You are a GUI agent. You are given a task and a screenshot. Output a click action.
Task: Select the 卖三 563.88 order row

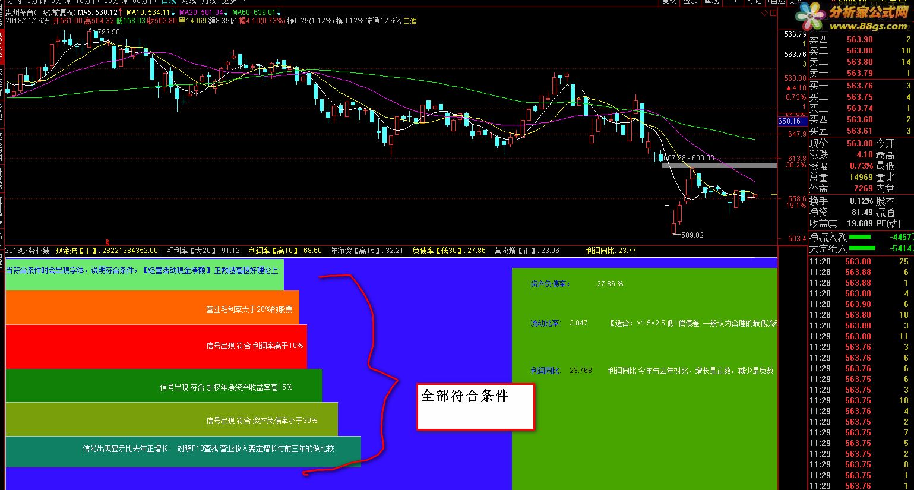pyautogui.click(x=861, y=50)
